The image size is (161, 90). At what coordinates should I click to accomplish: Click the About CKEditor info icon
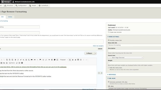pos(22,63)
